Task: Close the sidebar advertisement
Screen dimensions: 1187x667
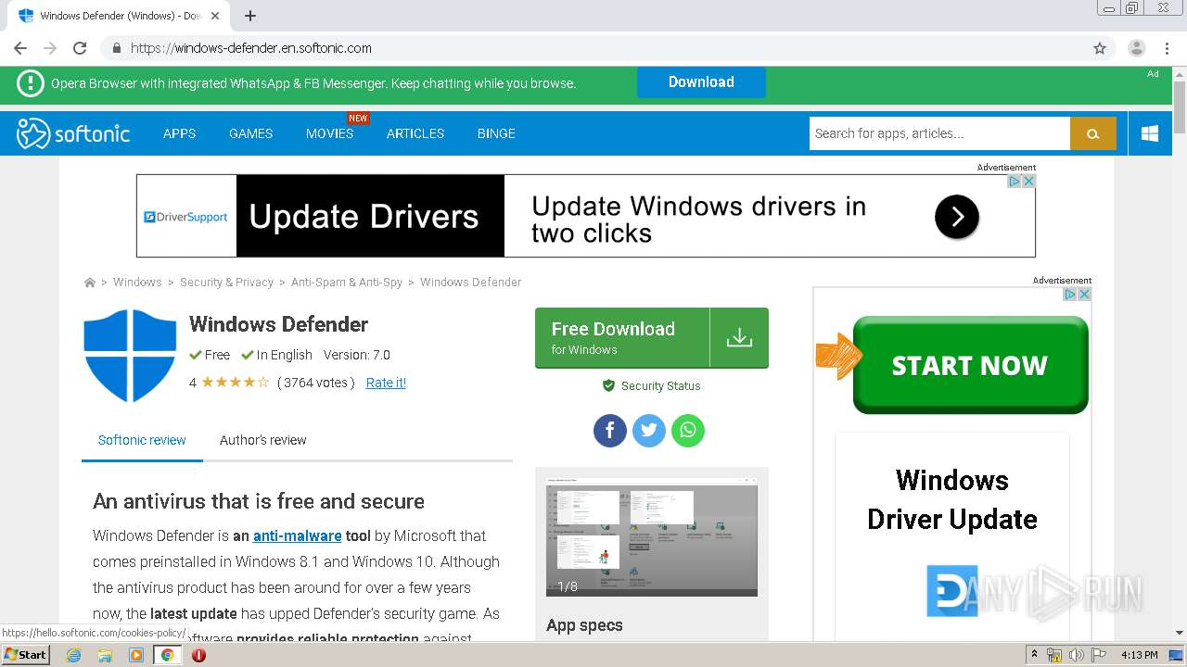Action: pos(1084,295)
